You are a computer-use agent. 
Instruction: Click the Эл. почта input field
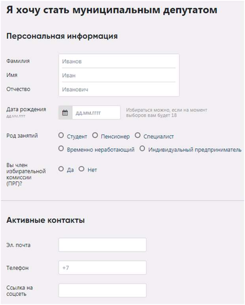point(102,245)
